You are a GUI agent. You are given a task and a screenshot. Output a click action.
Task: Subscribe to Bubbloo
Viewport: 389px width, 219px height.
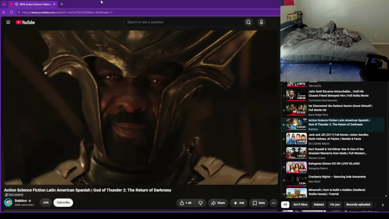pyautogui.click(x=63, y=203)
